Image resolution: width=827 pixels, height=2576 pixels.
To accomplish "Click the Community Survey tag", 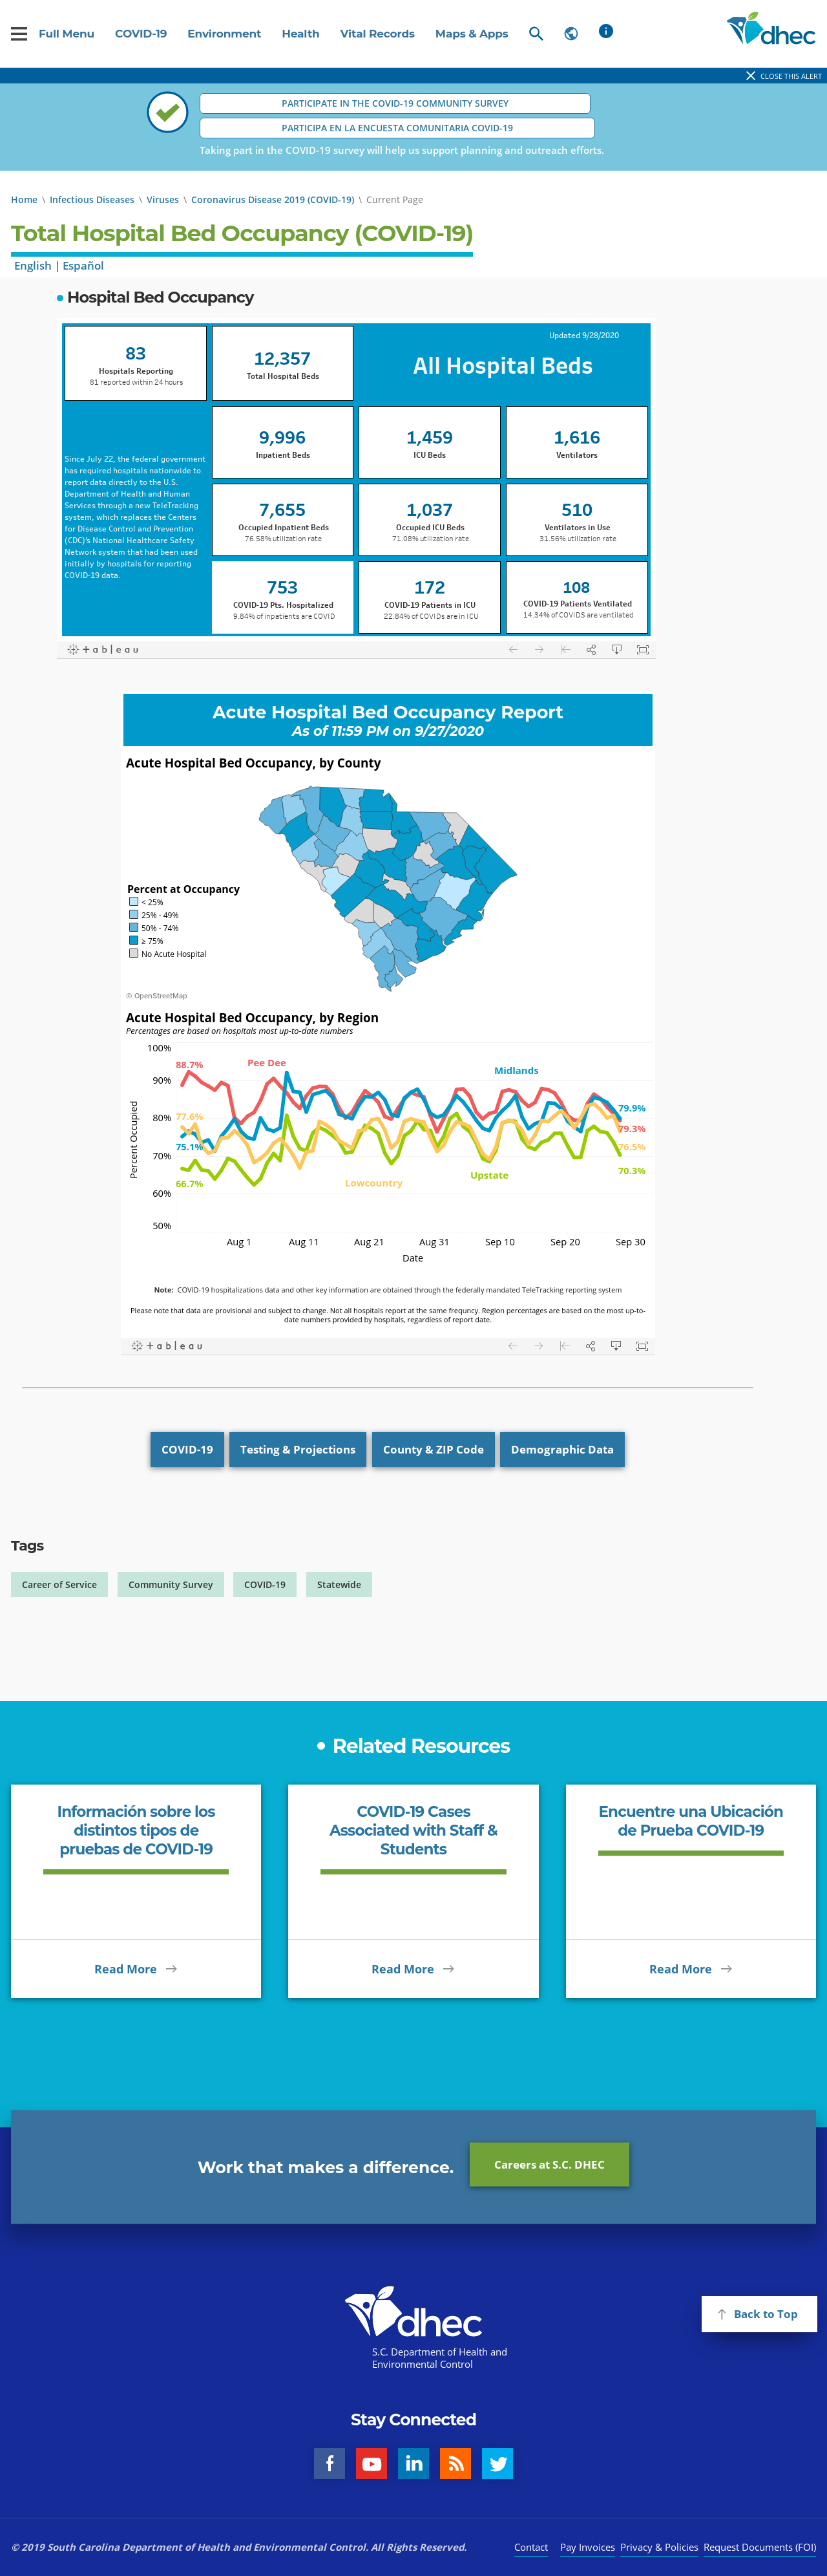I will click(x=171, y=1584).
